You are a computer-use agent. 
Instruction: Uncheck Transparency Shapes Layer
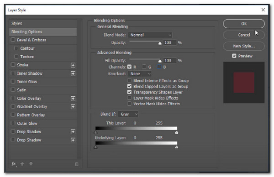click(x=129, y=92)
